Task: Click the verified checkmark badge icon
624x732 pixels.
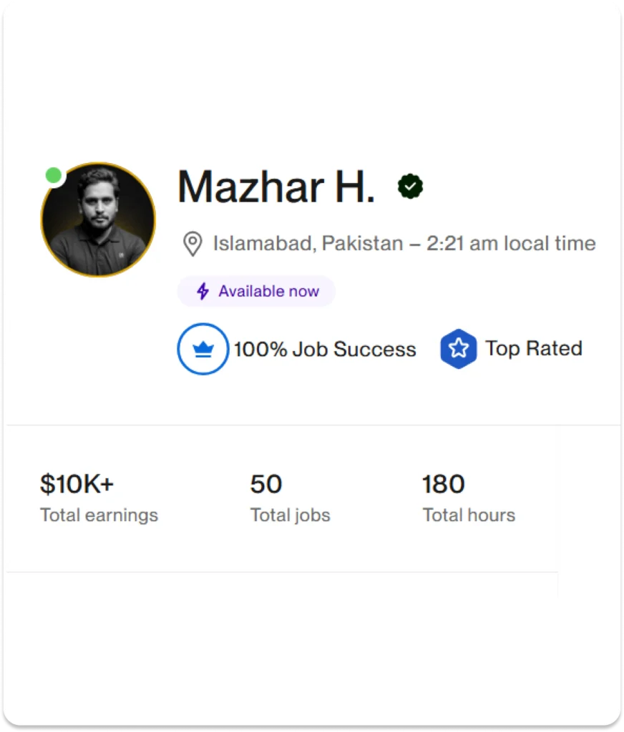Action: 410,187
